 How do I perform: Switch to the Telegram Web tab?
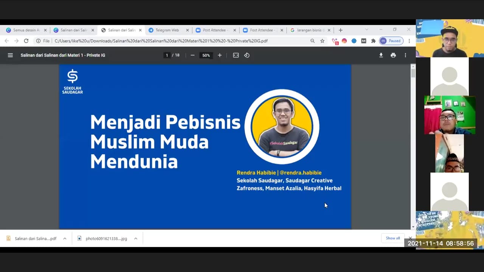coord(167,30)
